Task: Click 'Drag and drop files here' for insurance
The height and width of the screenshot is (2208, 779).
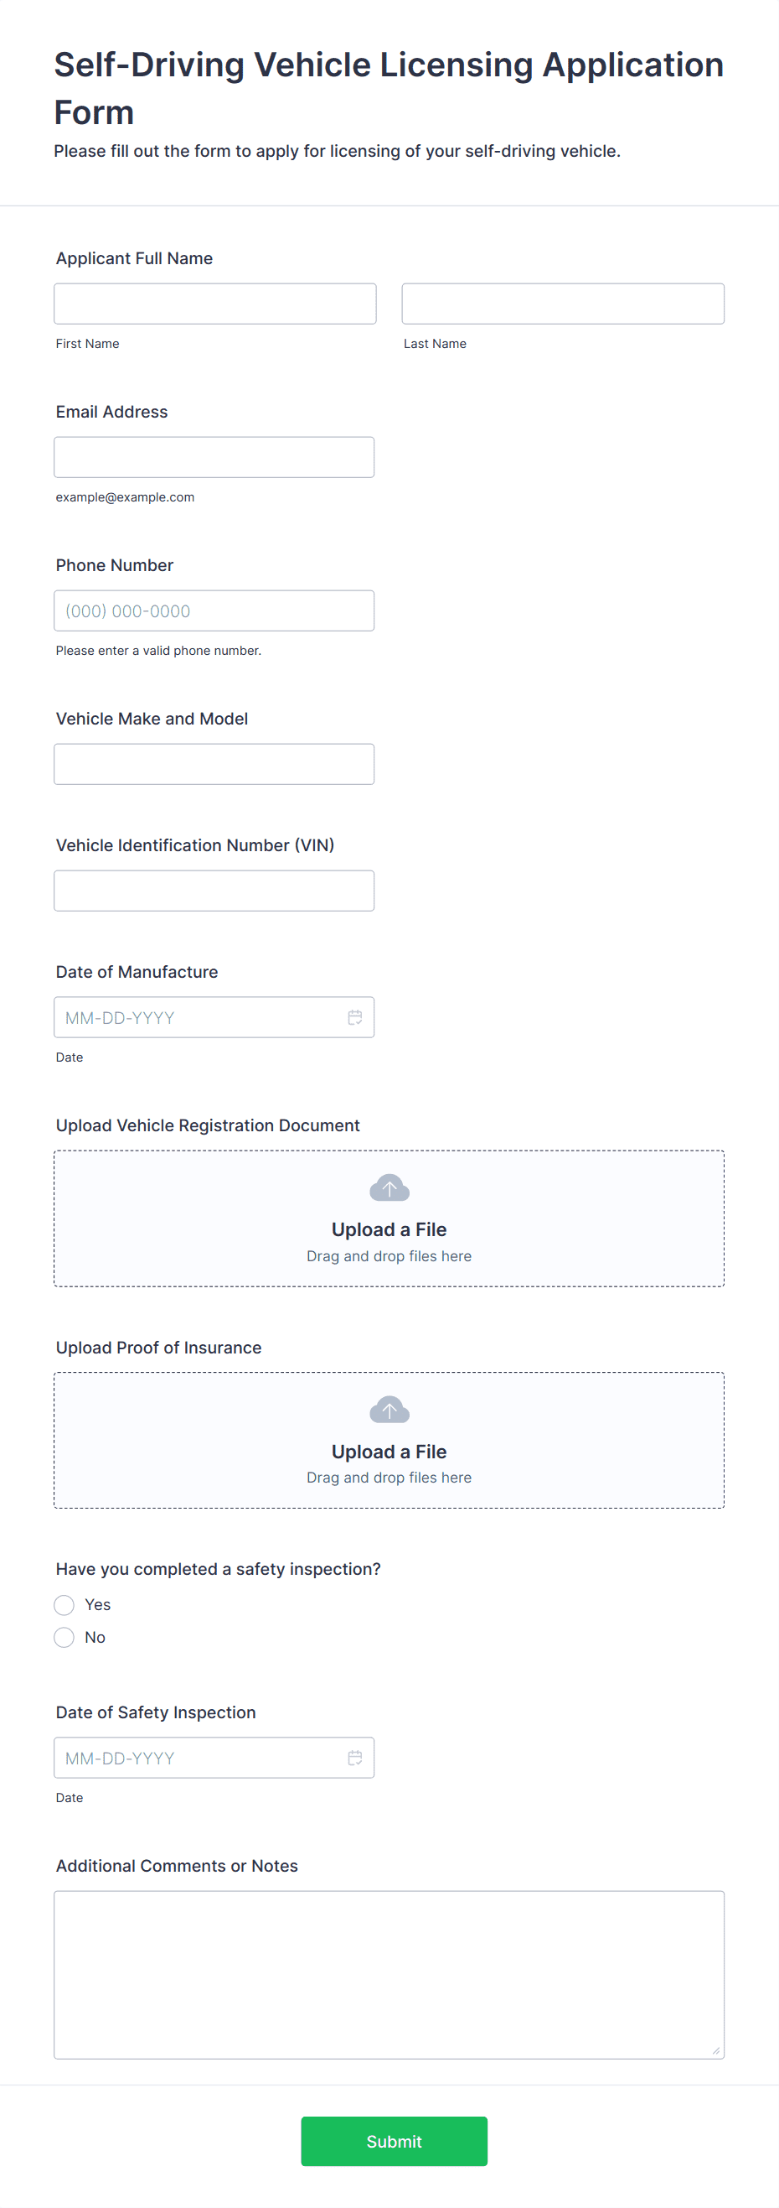Action: point(389,1477)
